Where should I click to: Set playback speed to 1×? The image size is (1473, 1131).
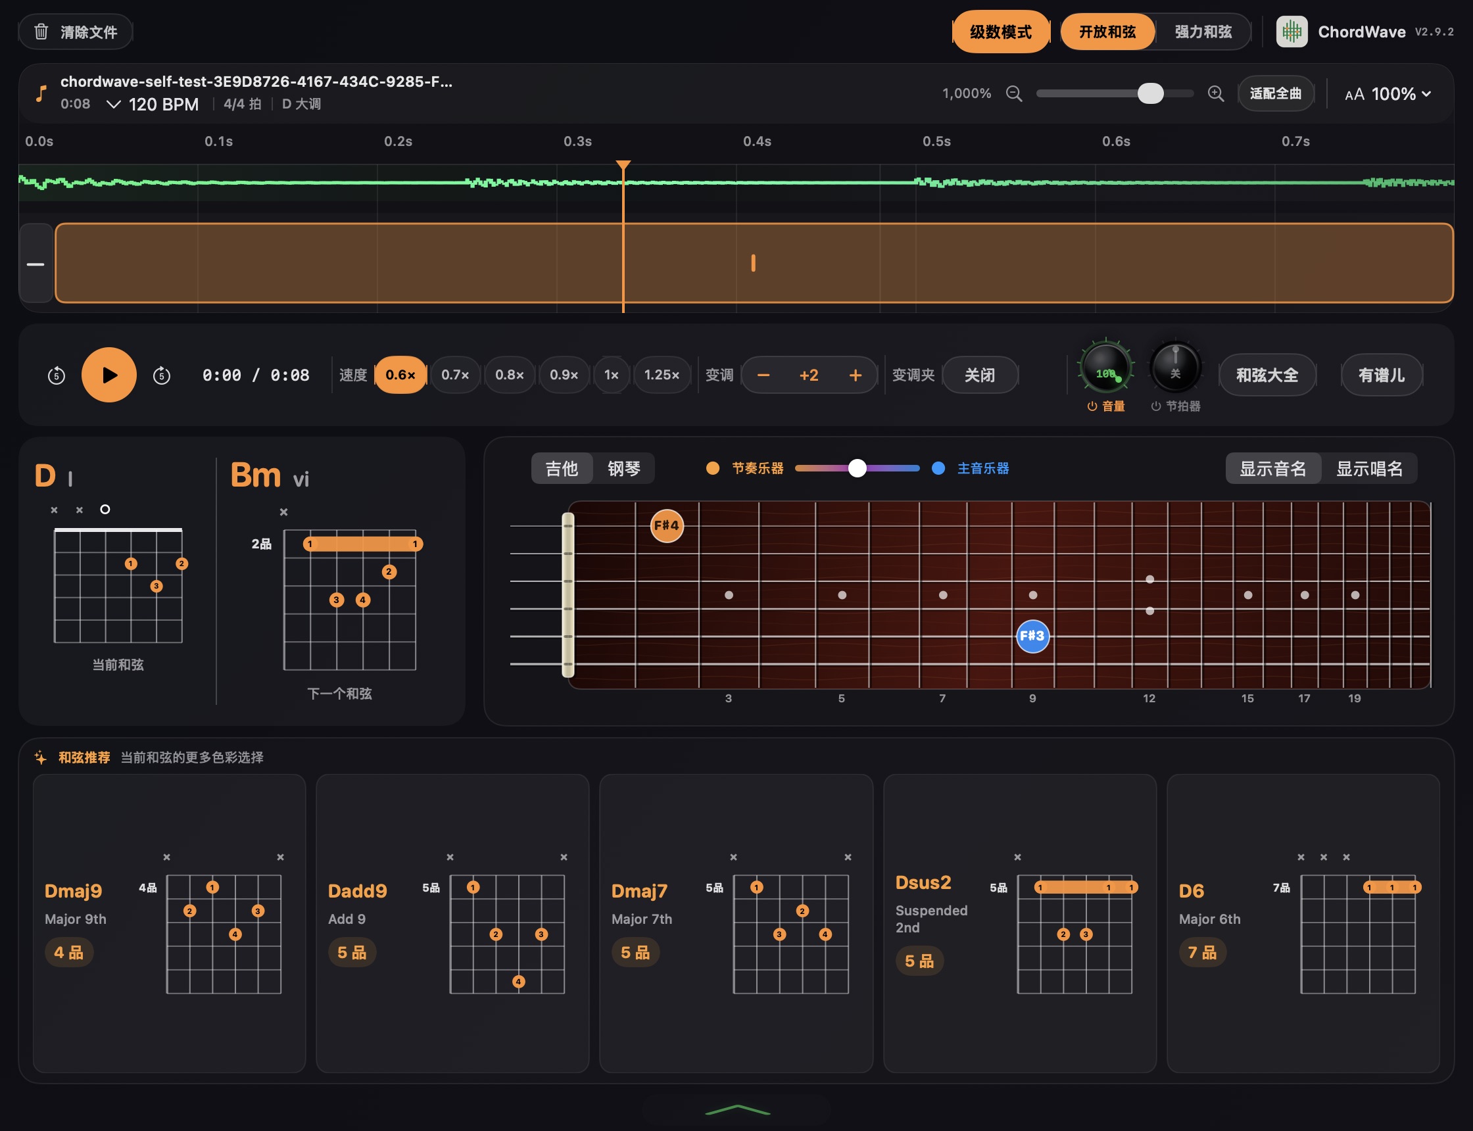pyautogui.click(x=612, y=375)
